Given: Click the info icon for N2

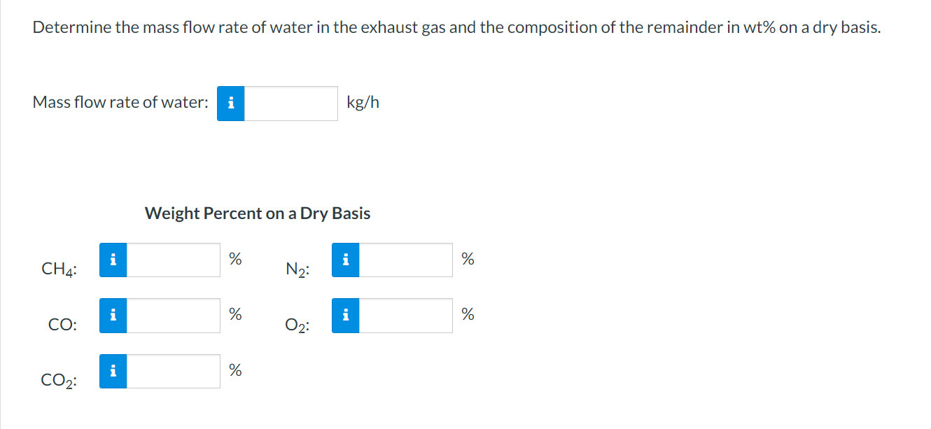Looking at the screenshot, I should (346, 260).
